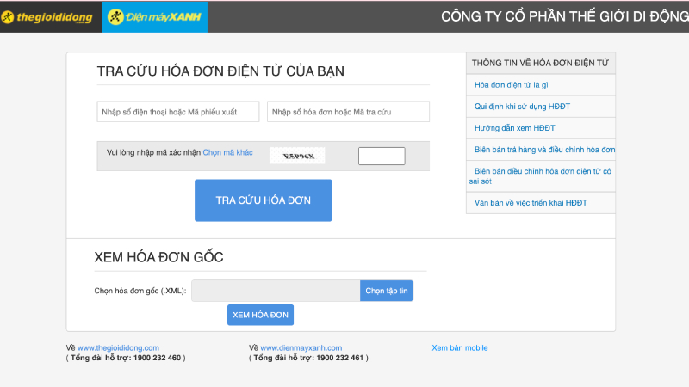Focus the invoice number or Mã tra cứu field
This screenshot has width=689, height=387.
coord(348,112)
